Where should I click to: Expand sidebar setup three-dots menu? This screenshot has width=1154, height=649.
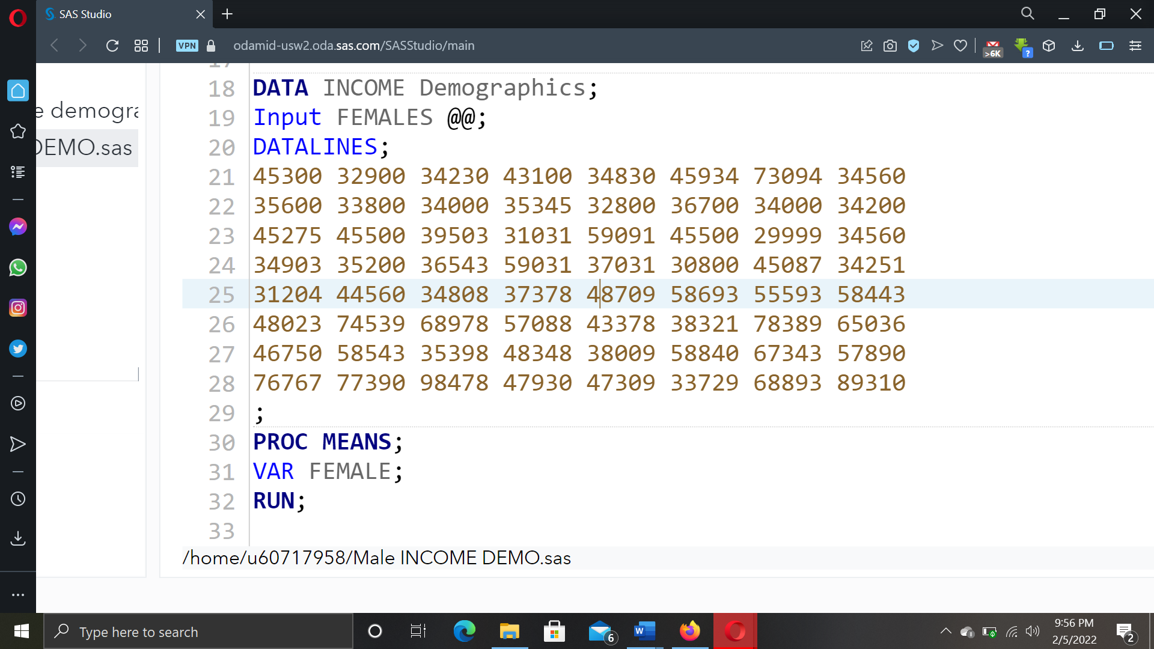18,595
